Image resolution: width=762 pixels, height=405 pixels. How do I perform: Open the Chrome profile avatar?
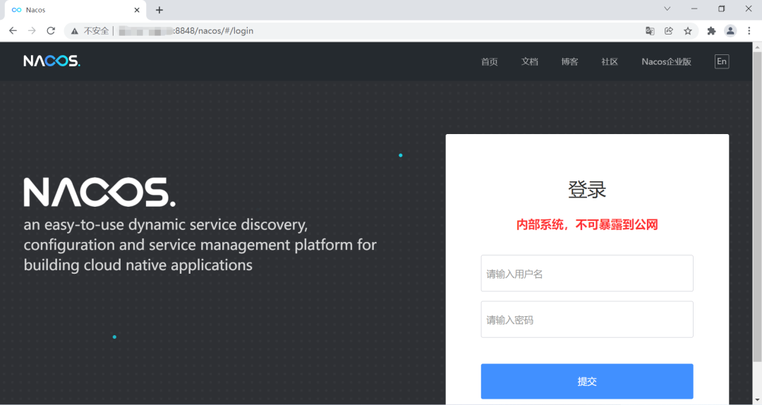(x=730, y=30)
